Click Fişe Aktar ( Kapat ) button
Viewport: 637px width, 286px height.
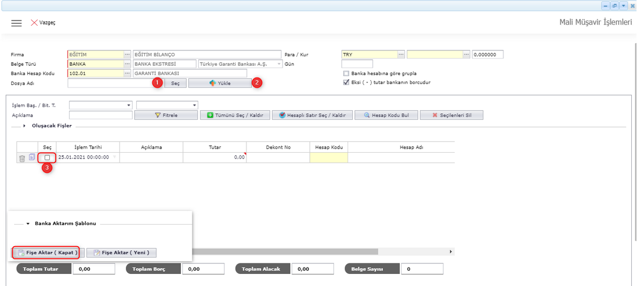pyautogui.click(x=47, y=253)
